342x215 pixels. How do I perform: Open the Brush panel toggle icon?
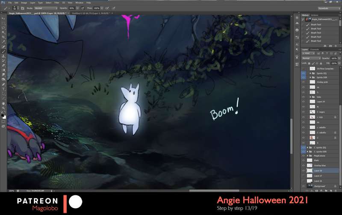coord(23,8)
